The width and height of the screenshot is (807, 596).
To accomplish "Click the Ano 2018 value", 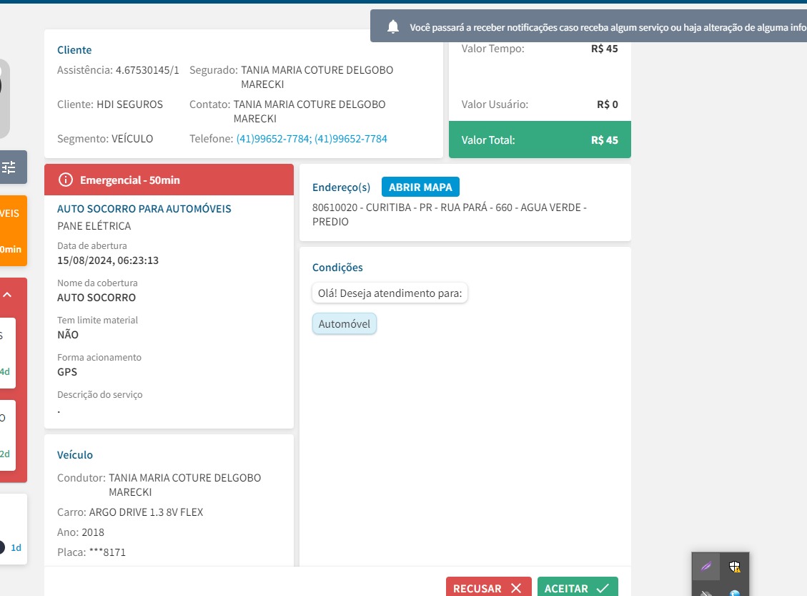I will (x=93, y=532).
